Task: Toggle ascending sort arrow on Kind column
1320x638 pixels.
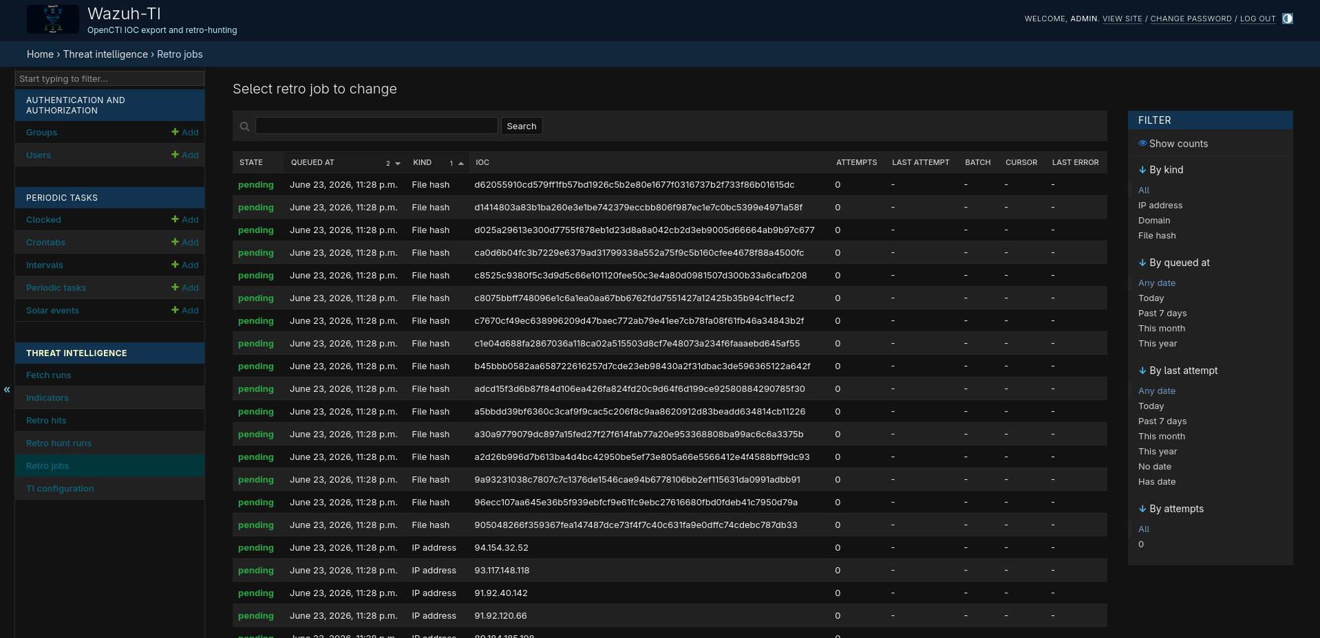Action: (x=461, y=164)
